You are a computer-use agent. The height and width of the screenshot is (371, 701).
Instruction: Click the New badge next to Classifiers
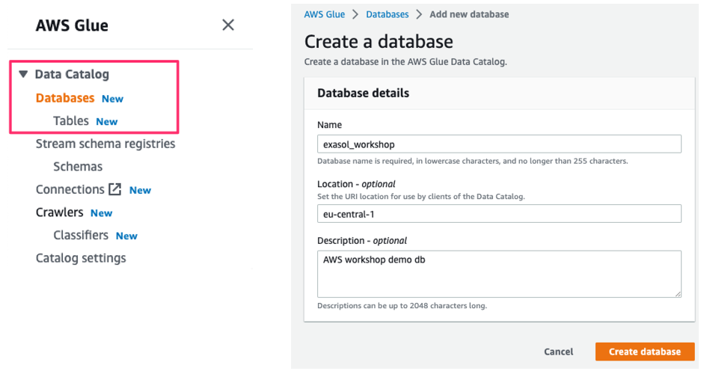tap(126, 236)
